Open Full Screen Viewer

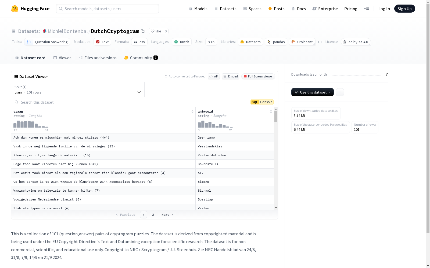(x=258, y=76)
